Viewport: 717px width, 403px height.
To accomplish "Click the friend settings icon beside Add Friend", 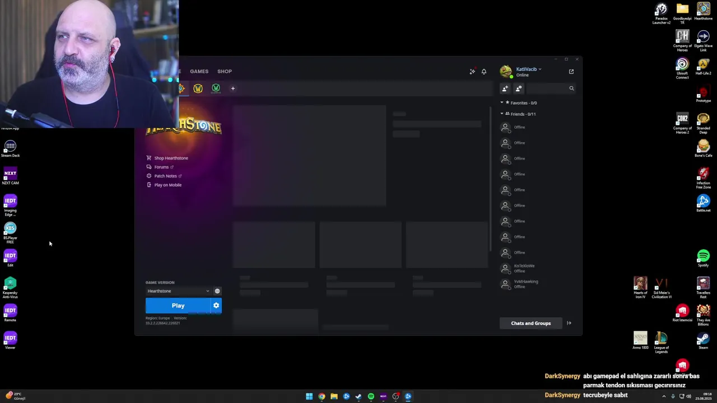I will (x=519, y=88).
